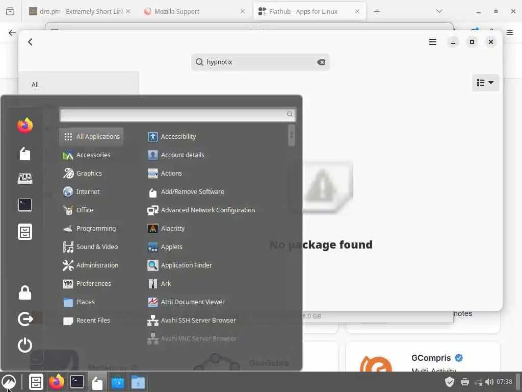
Task: Clear the hypnotix search text
Action: [321, 62]
